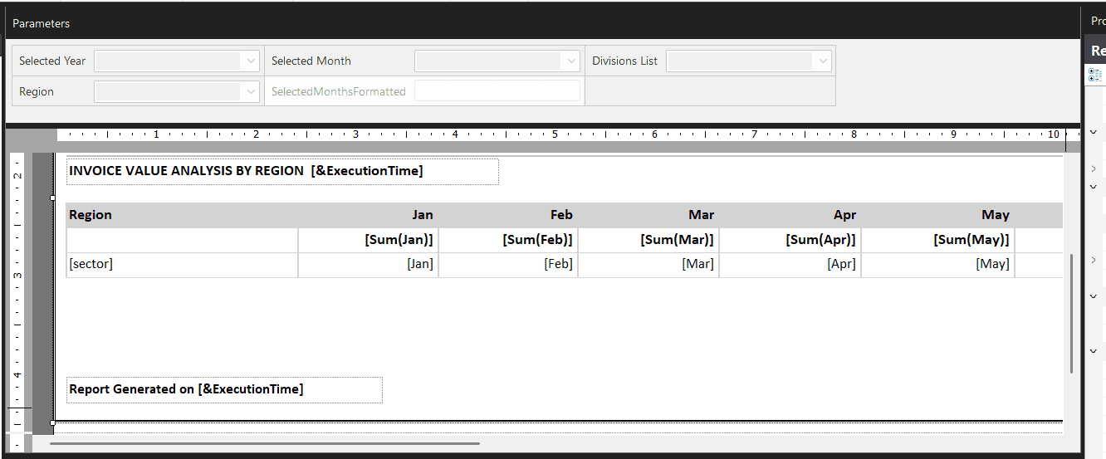Click the [Sum(Apr)] expression cell
The height and width of the screenshot is (459, 1106).
pos(790,240)
